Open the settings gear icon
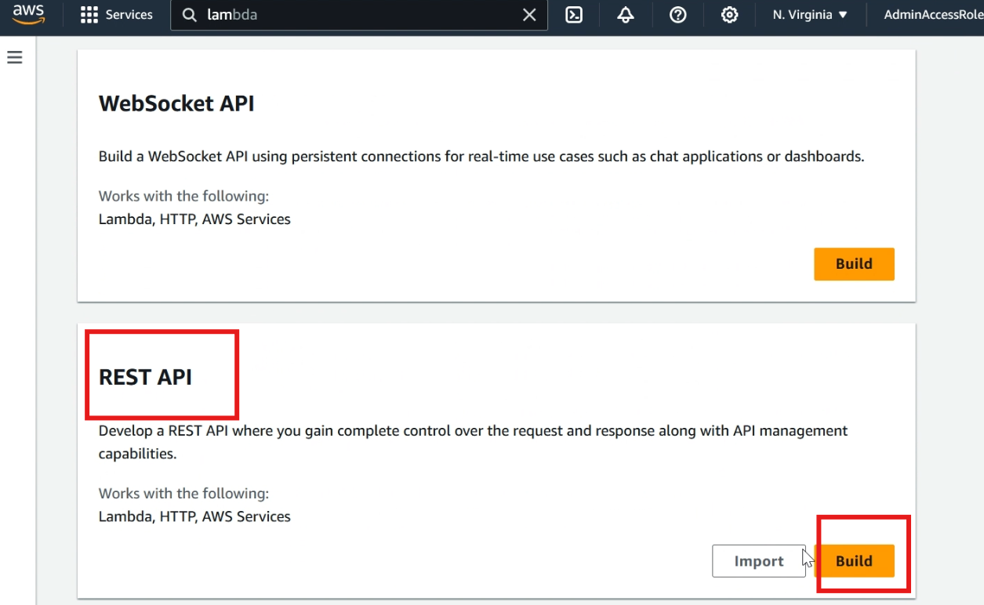Viewport: 984px width, 605px height. click(729, 15)
